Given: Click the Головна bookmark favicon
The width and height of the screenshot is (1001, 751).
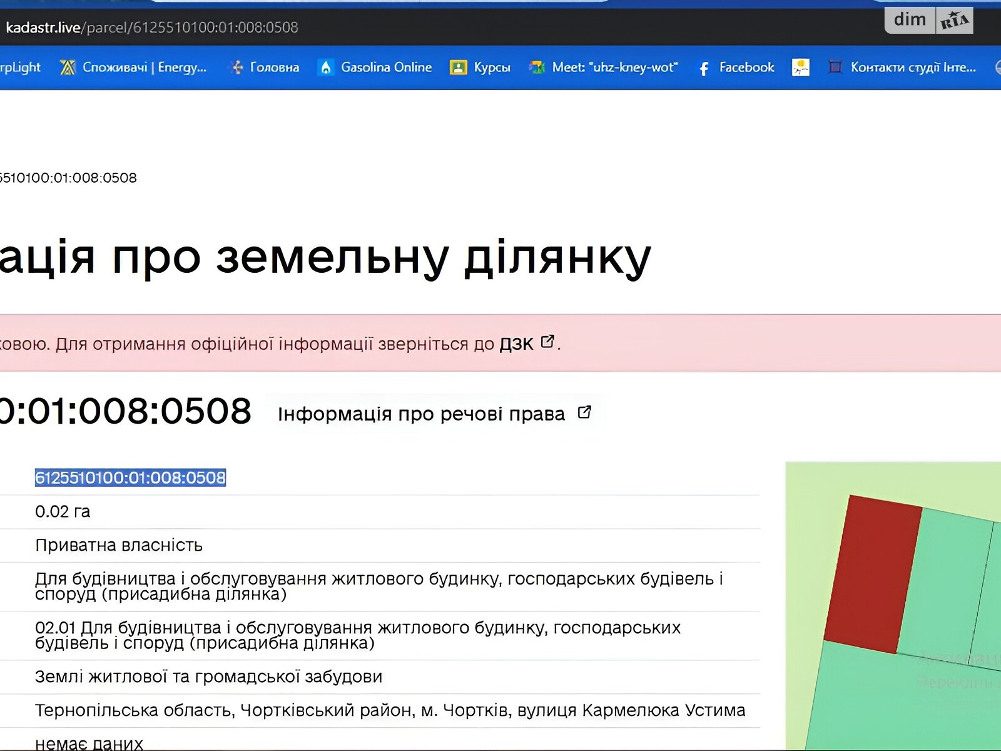Looking at the screenshot, I should click(x=236, y=68).
